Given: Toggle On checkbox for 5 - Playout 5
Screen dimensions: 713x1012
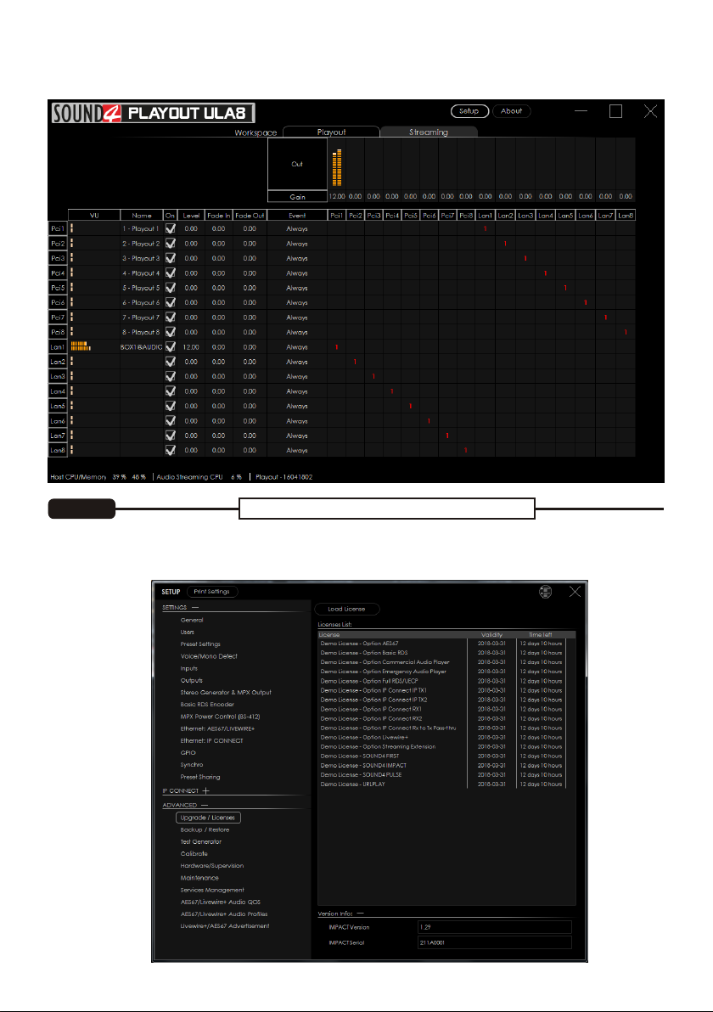Looking at the screenshot, I should 171,288.
